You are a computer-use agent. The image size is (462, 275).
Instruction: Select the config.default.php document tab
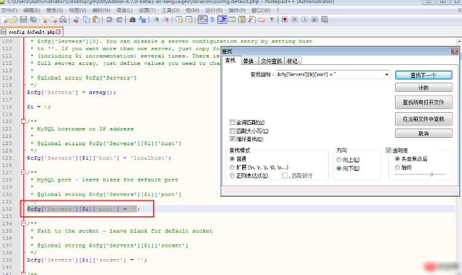[x=31, y=31]
